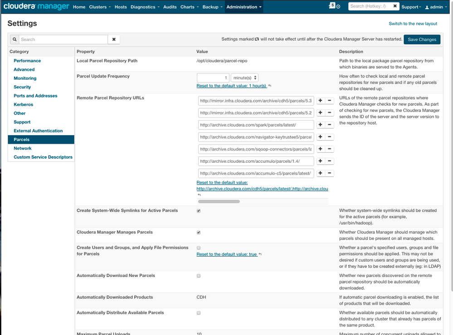The width and height of the screenshot is (453, 335).
Task: Select the Other category
Action: click(19, 113)
